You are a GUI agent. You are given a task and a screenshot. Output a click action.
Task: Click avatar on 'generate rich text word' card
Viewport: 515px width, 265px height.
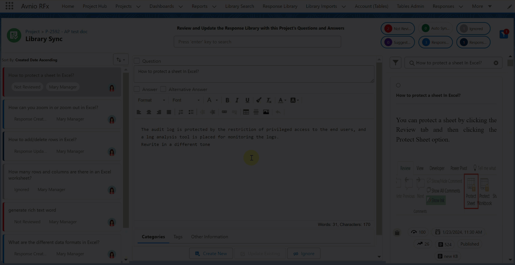(112, 222)
